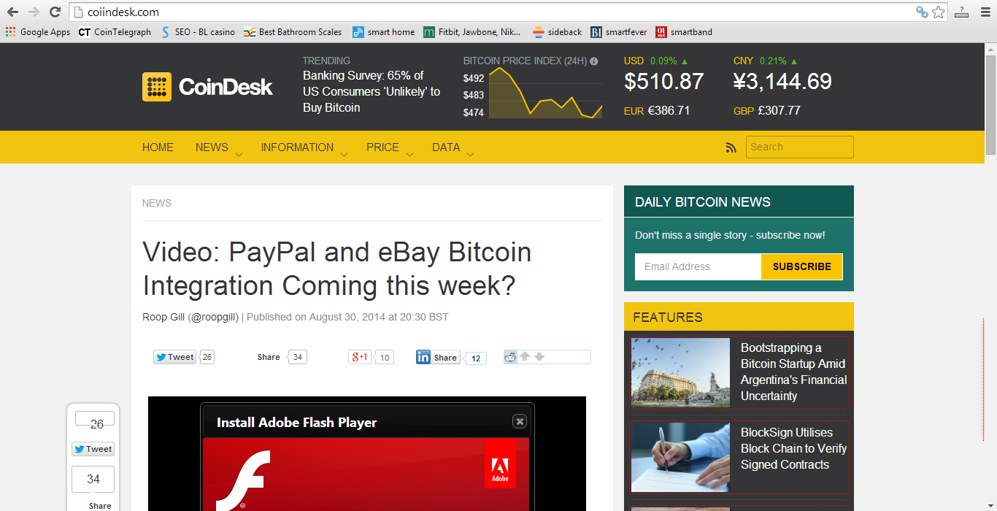Reload the page with the refresh icon
Screen dimensions: 997x511
pyautogui.click(x=55, y=12)
